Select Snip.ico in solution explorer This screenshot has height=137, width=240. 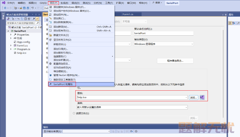tap(22, 53)
